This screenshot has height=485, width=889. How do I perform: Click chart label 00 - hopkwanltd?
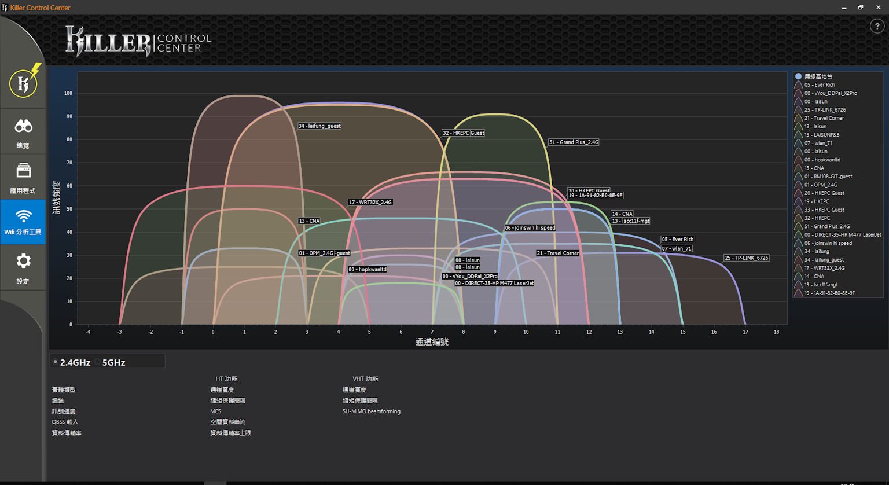[x=368, y=269]
